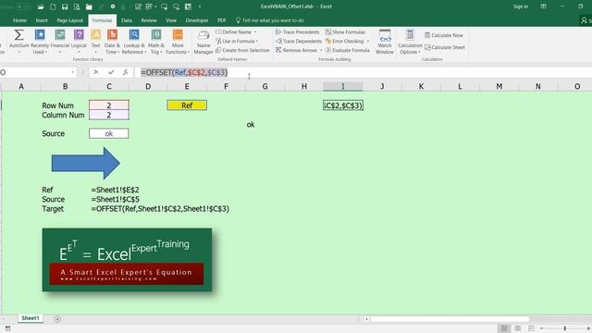The image size is (592, 333).
Task: Open the Name Manager
Action: (x=203, y=42)
